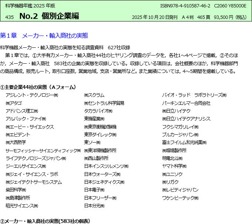This screenshot has height=224, width=252.
Task: Select the ①主要企業44社の実態 (Aフォーム) subheading
Action: tap(38, 87)
